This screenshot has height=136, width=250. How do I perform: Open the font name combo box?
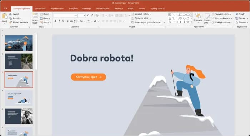pos(65,15)
